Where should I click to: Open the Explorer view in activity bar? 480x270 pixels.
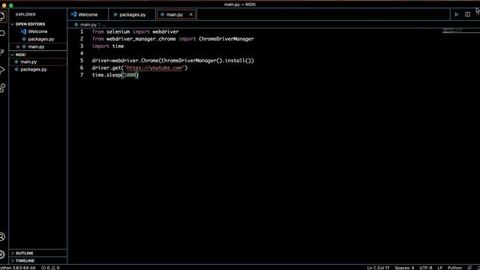[x=2, y=16]
